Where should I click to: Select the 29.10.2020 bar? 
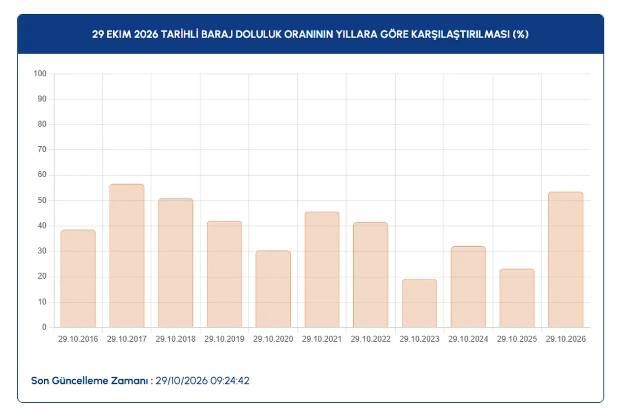[x=273, y=289]
